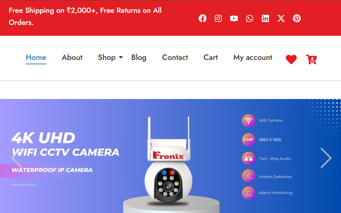Open the Contact page

[175, 57]
